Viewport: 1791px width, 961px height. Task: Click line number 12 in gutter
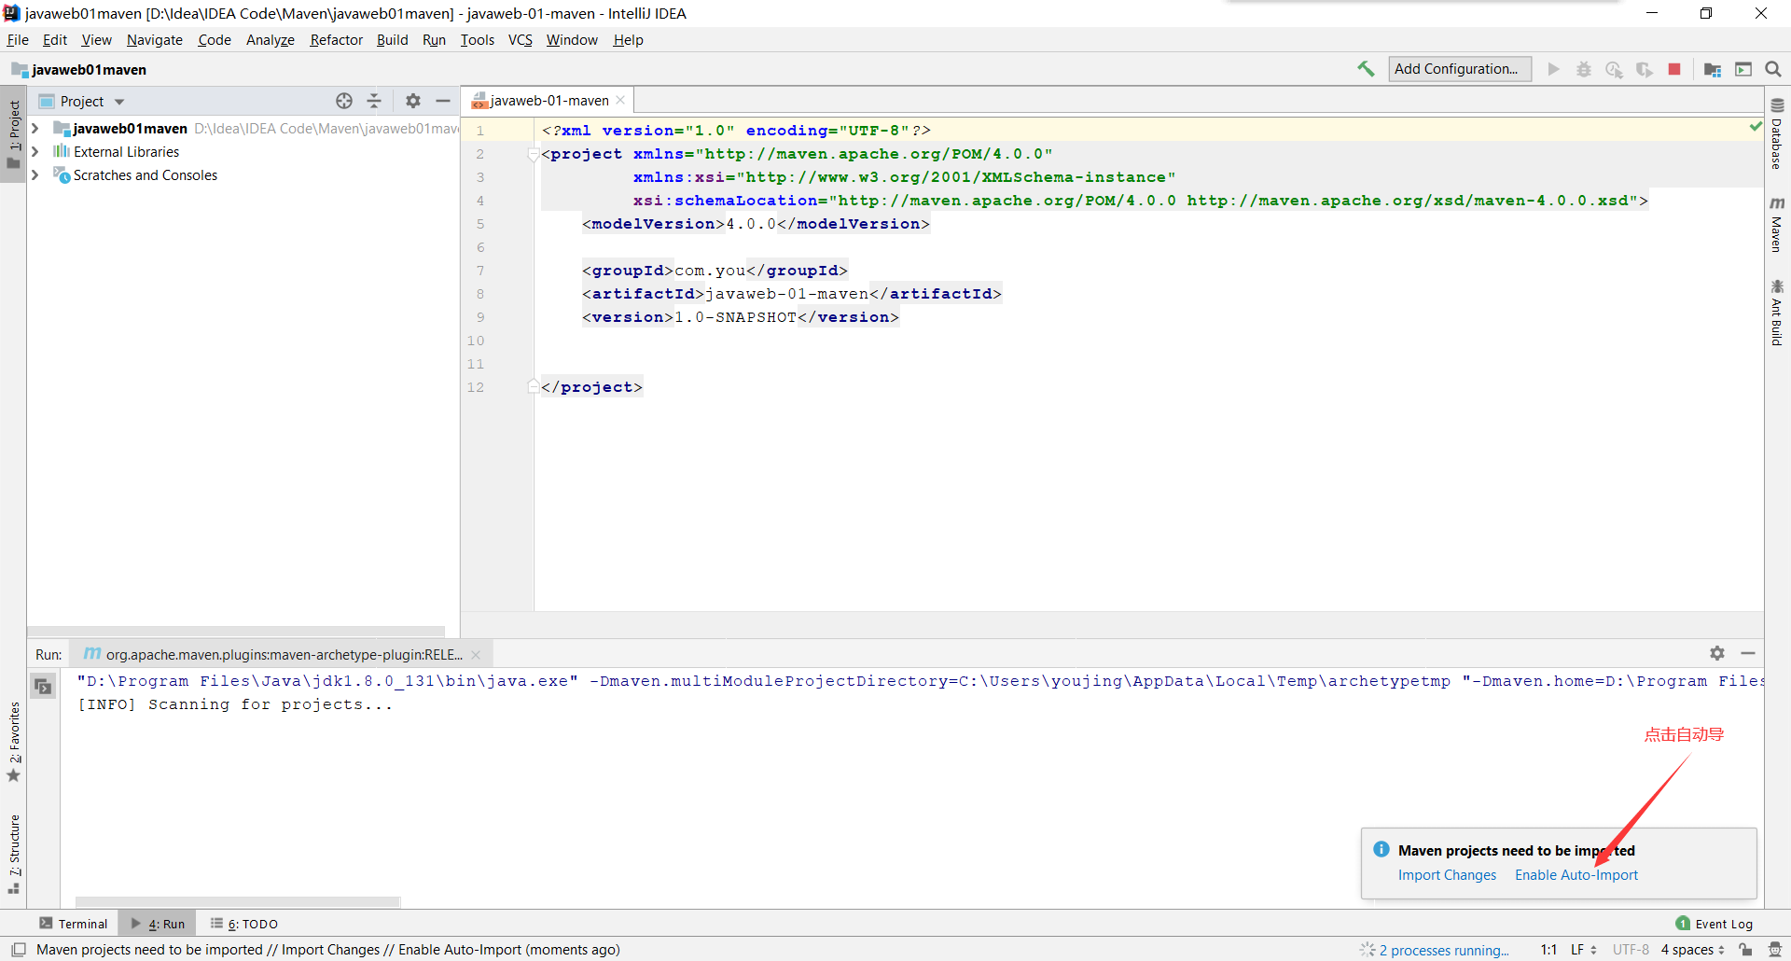tap(476, 387)
